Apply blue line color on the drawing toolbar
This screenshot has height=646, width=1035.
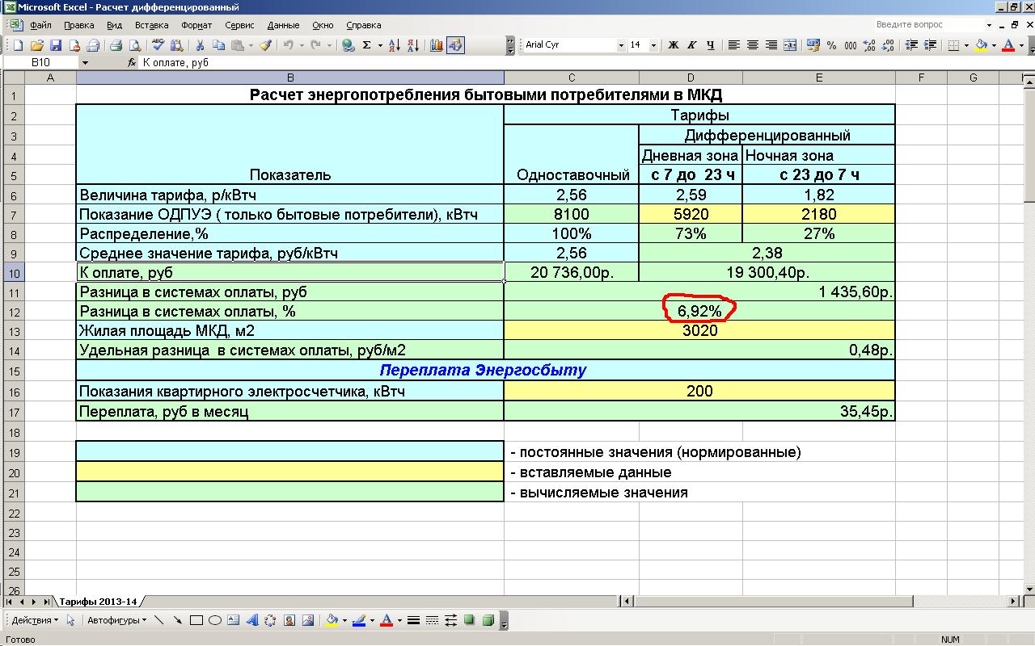359,620
